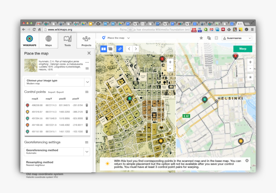Click the Gmail 1054 extension icon
This screenshot has height=193, width=276.
coord(194,30)
